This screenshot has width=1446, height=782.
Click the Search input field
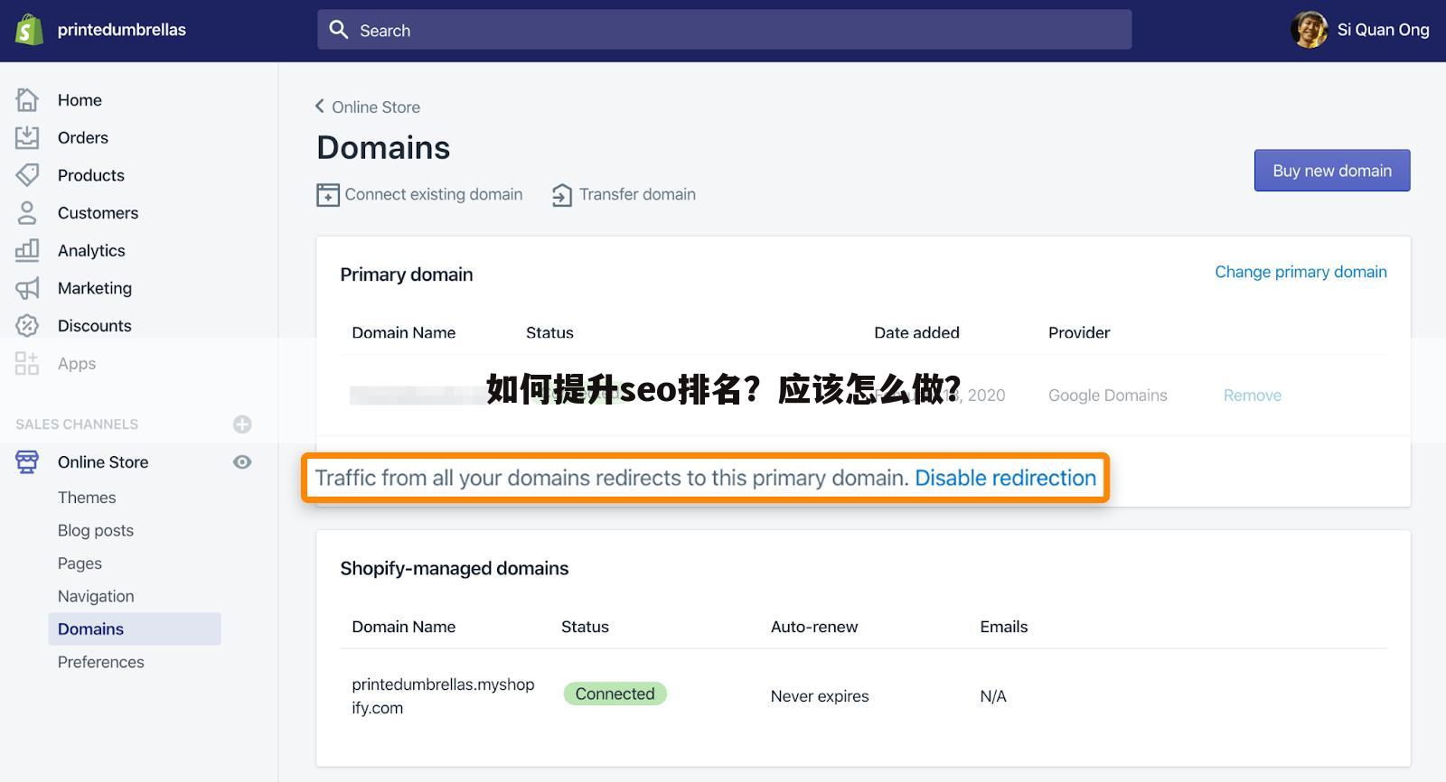(x=724, y=30)
